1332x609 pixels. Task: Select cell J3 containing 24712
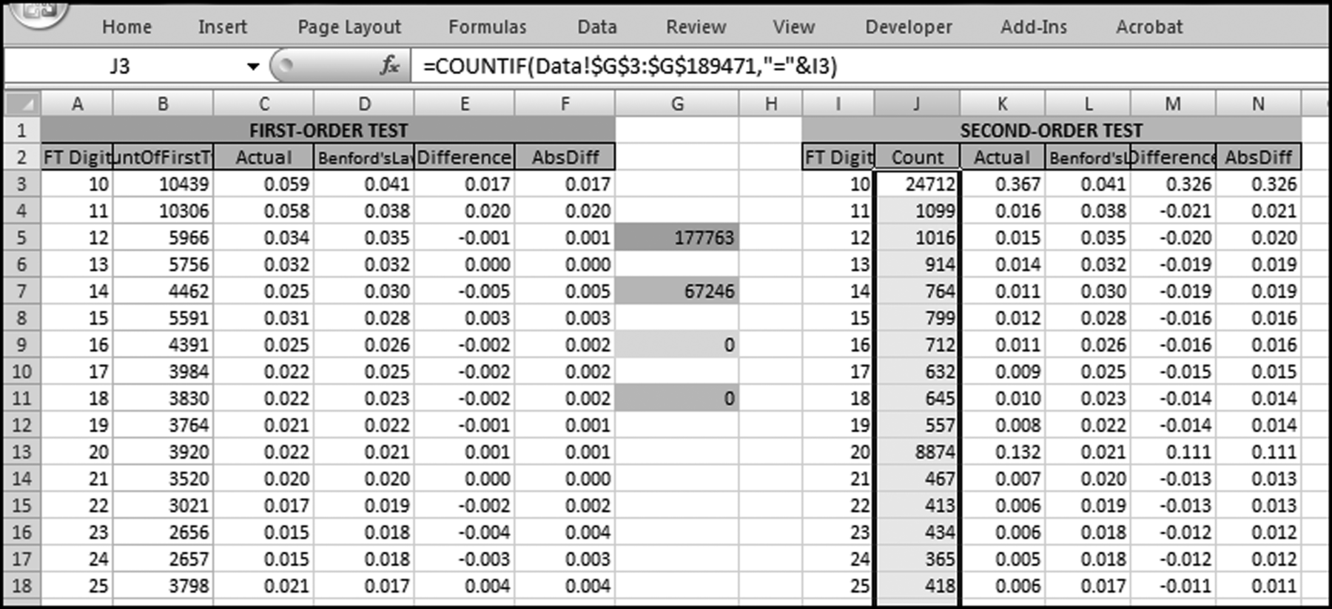tap(917, 184)
